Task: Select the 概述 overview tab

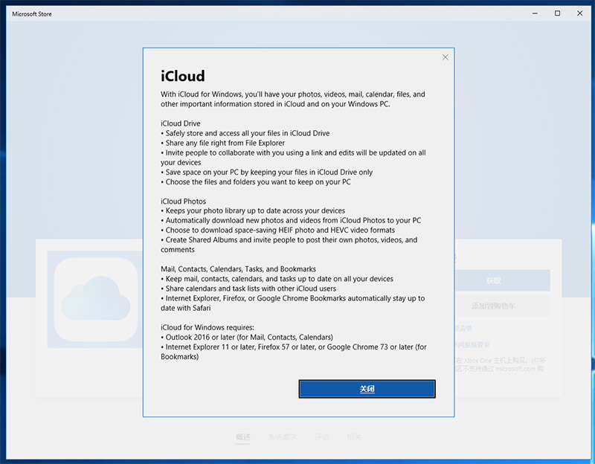Action: click(244, 436)
